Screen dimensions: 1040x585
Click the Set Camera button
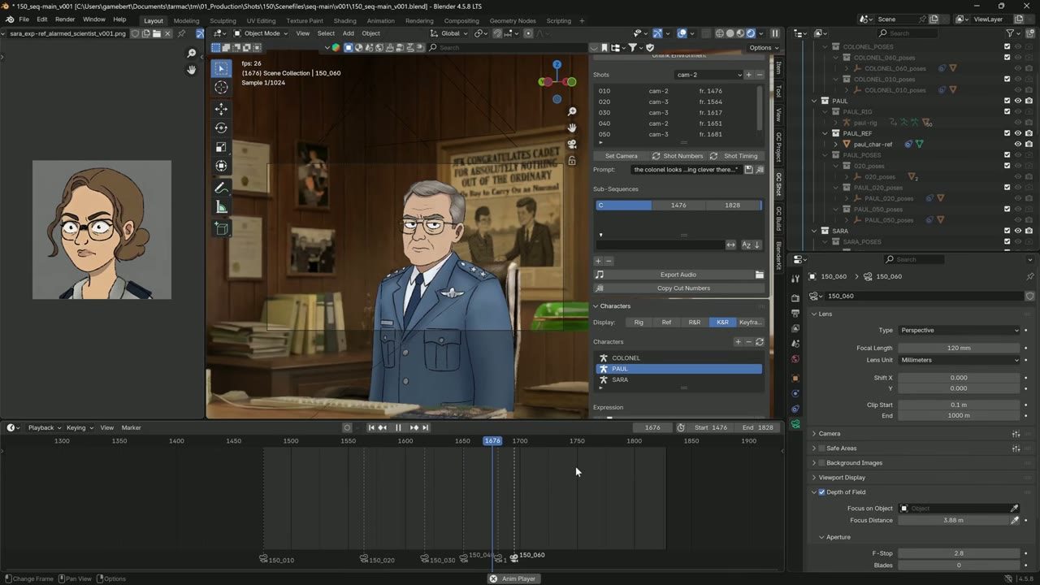(x=622, y=156)
